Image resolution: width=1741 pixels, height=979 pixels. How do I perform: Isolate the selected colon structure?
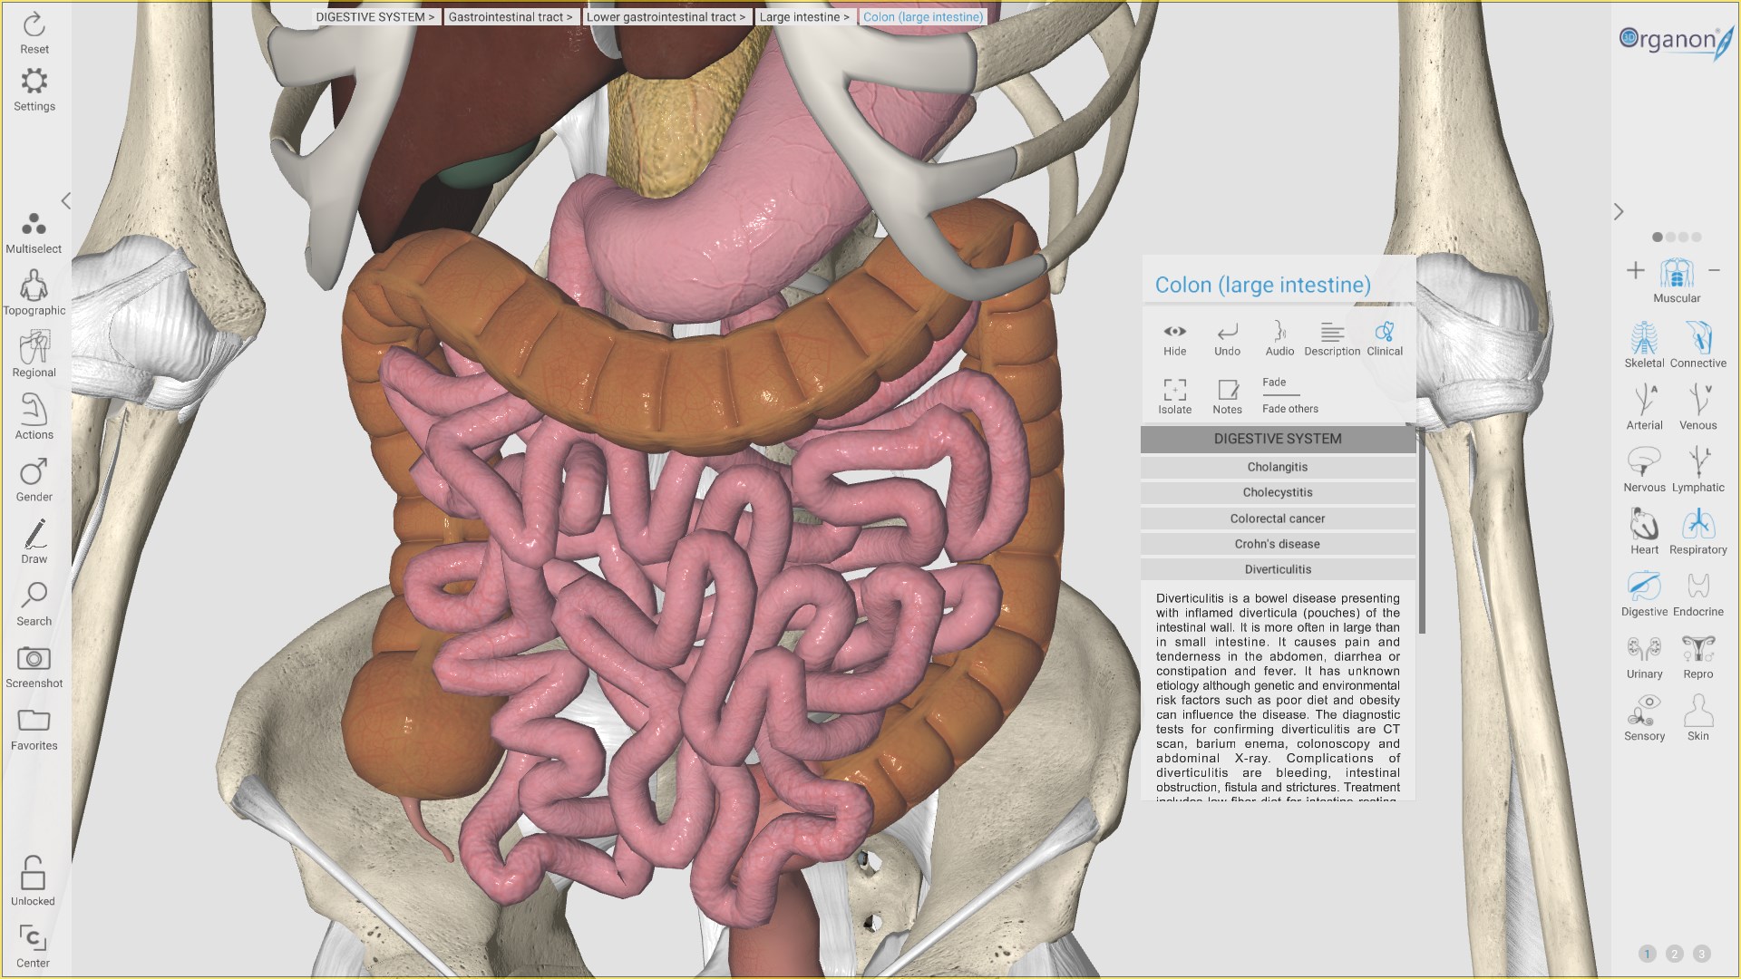point(1174,391)
